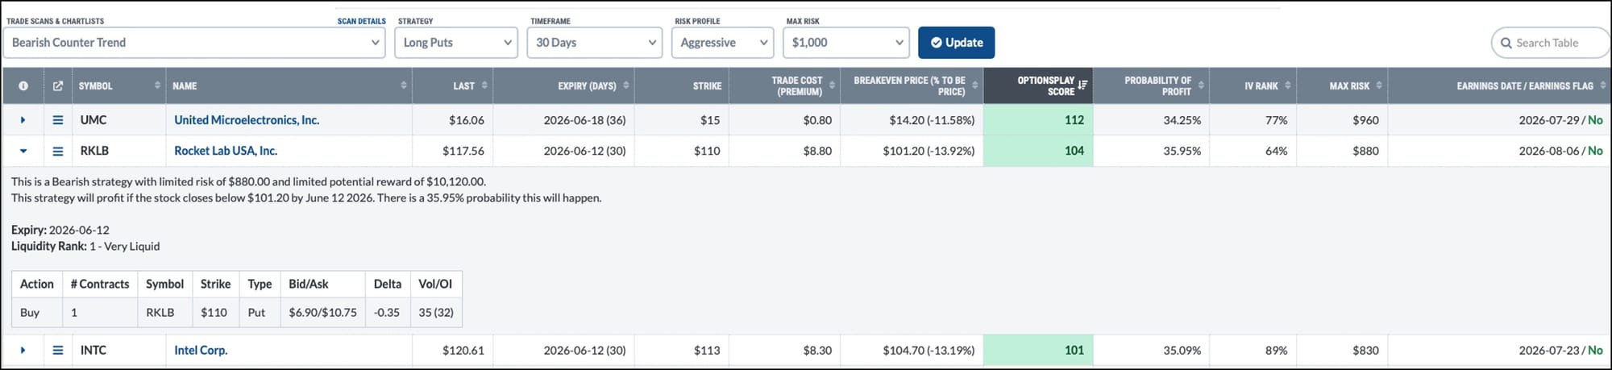Collapse the RKLB row details
The height and width of the screenshot is (370, 1612).
point(23,151)
